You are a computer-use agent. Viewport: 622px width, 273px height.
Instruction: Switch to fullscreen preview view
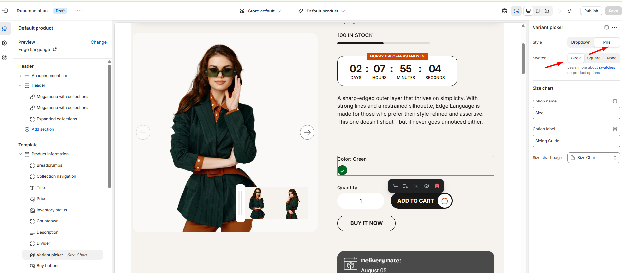(547, 11)
